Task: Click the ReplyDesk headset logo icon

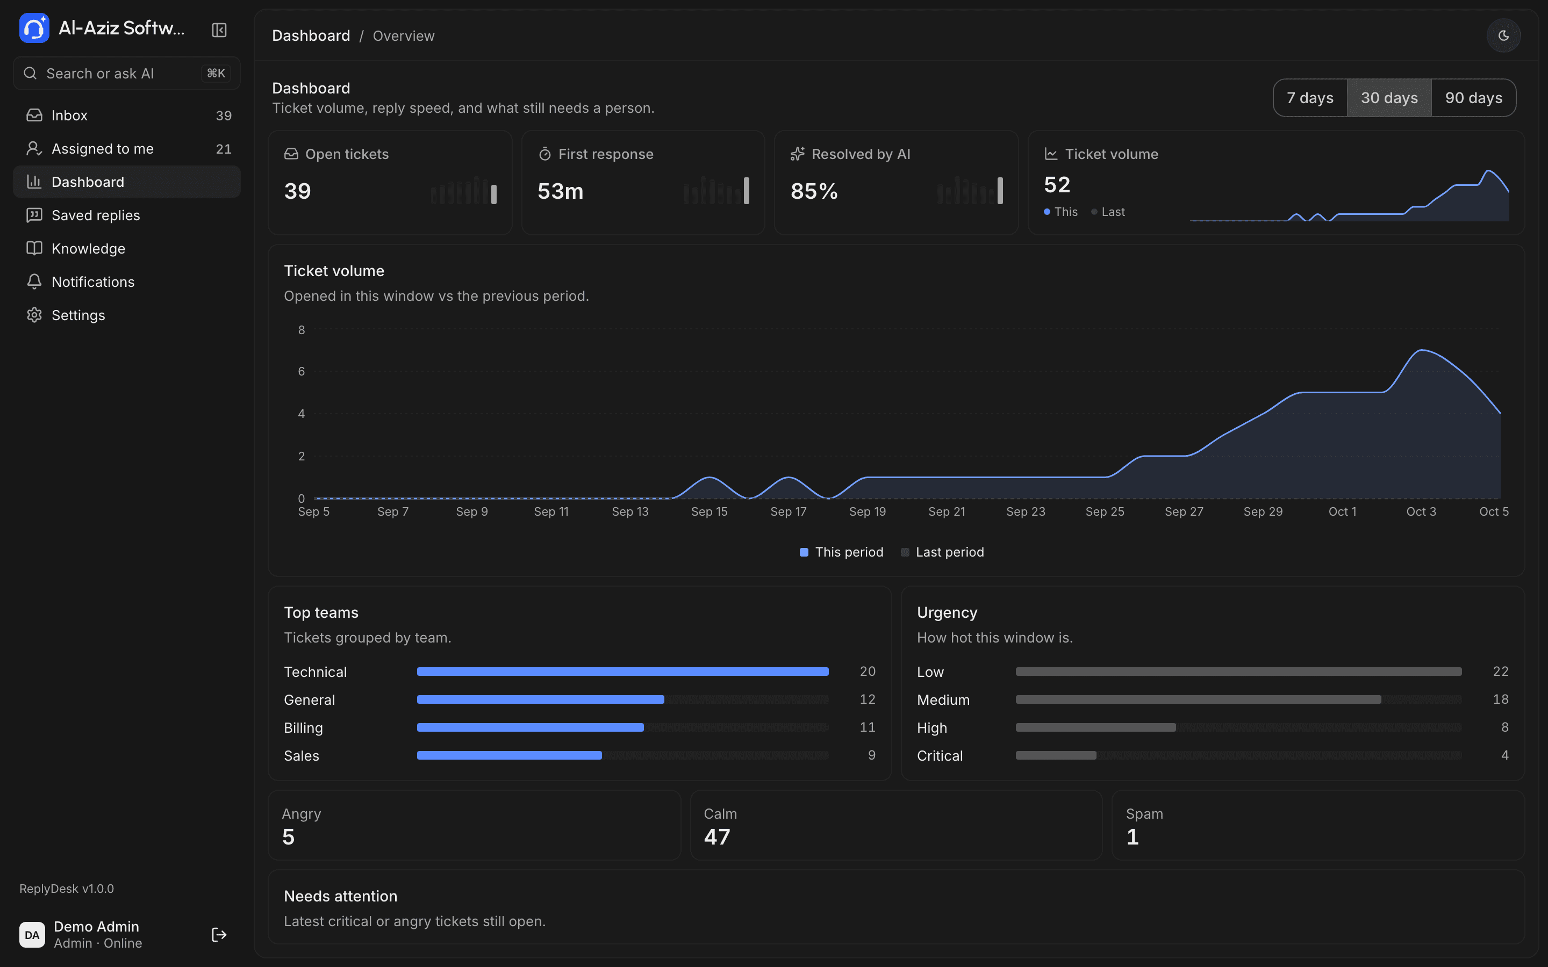Action: point(34,28)
